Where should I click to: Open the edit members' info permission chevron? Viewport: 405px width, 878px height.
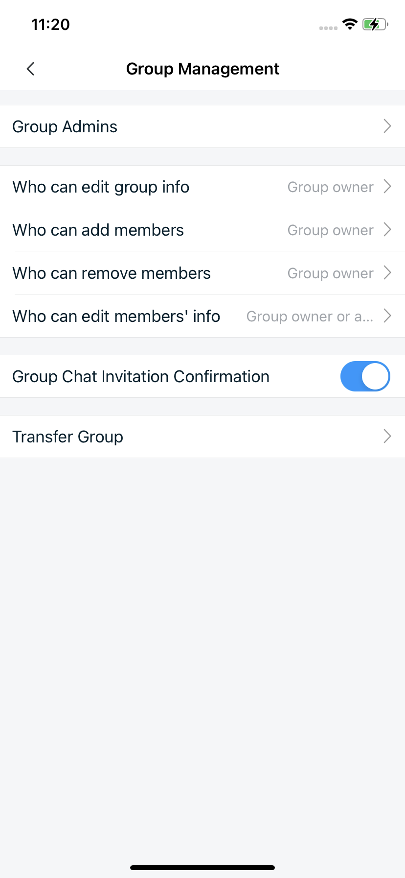(387, 316)
